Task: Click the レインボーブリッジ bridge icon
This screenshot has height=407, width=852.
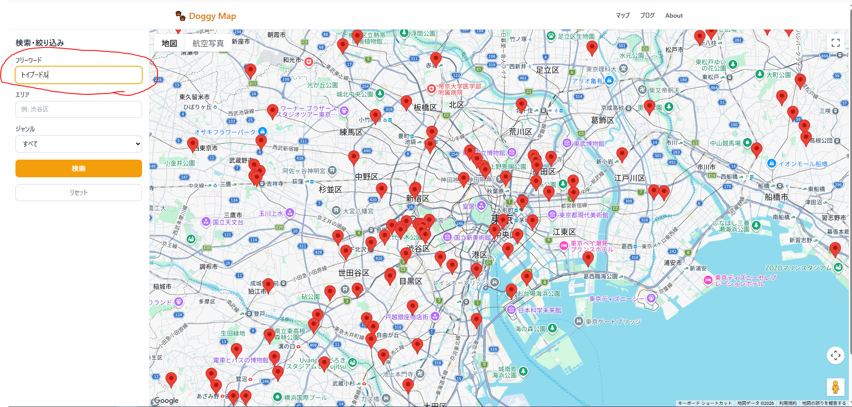Action: [x=495, y=282]
